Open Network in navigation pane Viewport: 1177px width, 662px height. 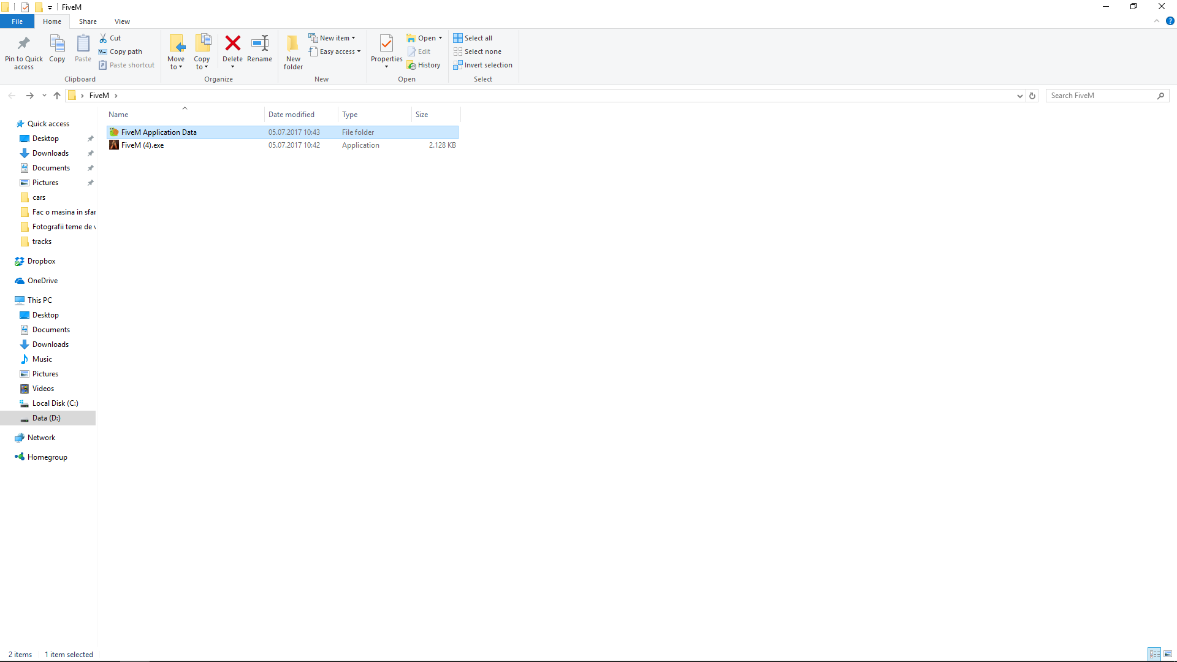41,438
